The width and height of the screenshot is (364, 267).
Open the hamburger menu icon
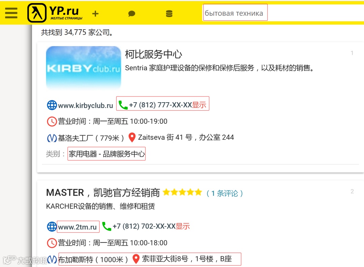(x=11, y=13)
